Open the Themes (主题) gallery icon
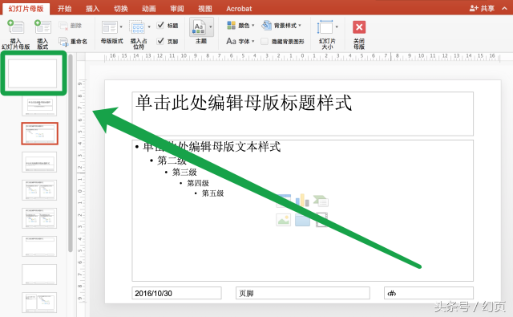The image size is (513, 317). [199, 27]
